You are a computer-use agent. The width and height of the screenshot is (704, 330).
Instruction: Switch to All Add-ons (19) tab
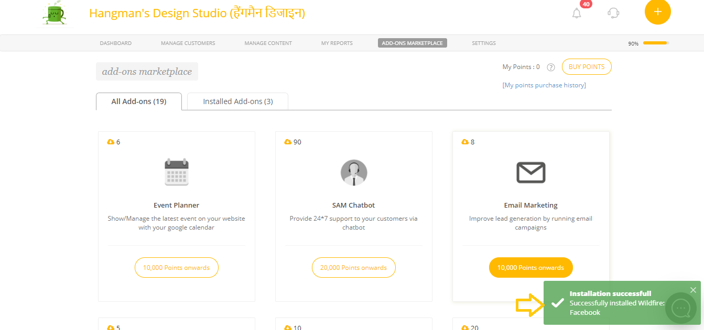point(139,101)
